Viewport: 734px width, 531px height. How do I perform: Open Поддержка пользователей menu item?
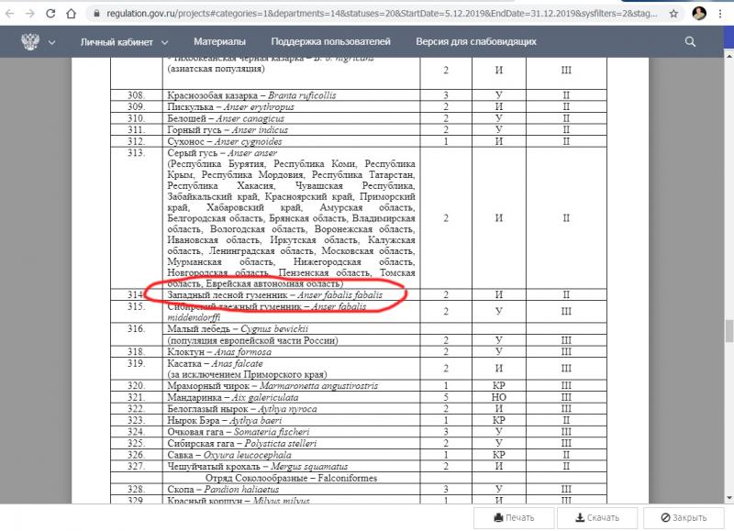tap(330, 41)
